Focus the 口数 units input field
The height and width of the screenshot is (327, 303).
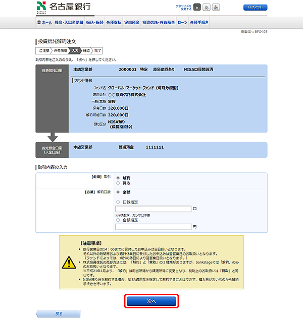(153, 209)
